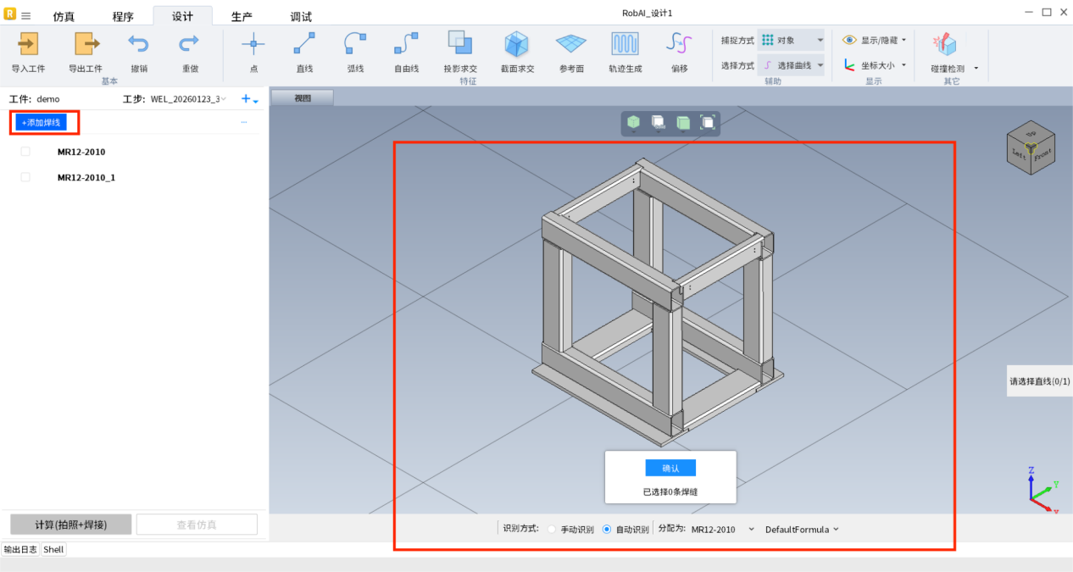Open the capture mode (捕捉方式) dropdown
Image resolution: width=1073 pixels, height=572 pixels.
790,40
